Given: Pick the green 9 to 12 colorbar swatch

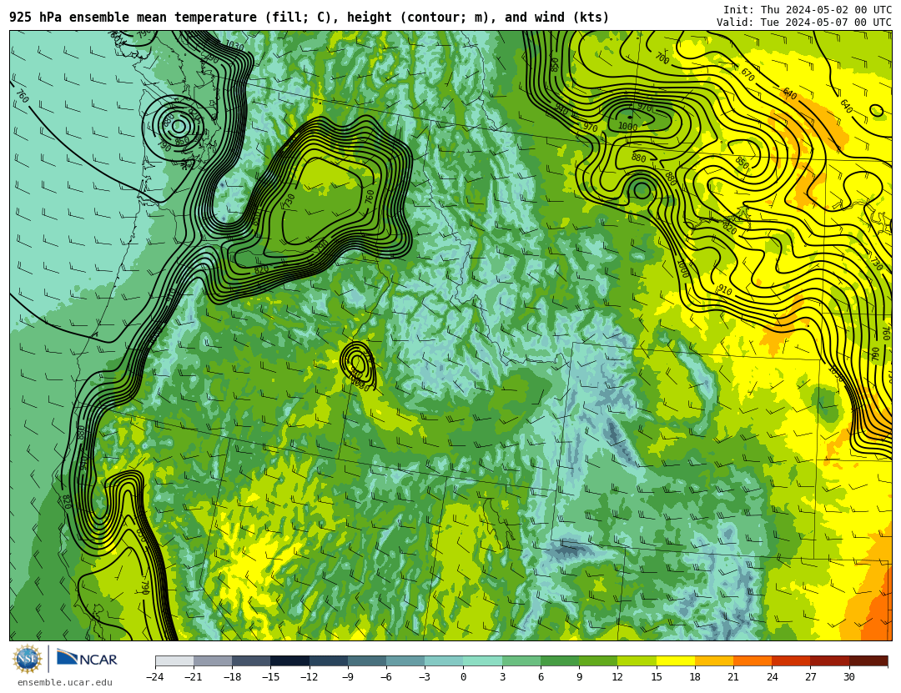Looking at the screenshot, I should click(598, 660).
